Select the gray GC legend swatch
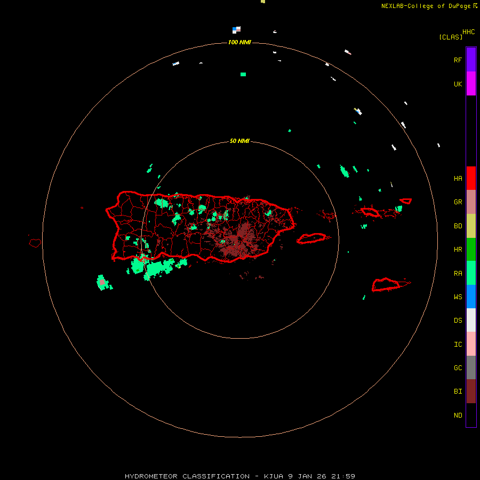 pos(471,367)
